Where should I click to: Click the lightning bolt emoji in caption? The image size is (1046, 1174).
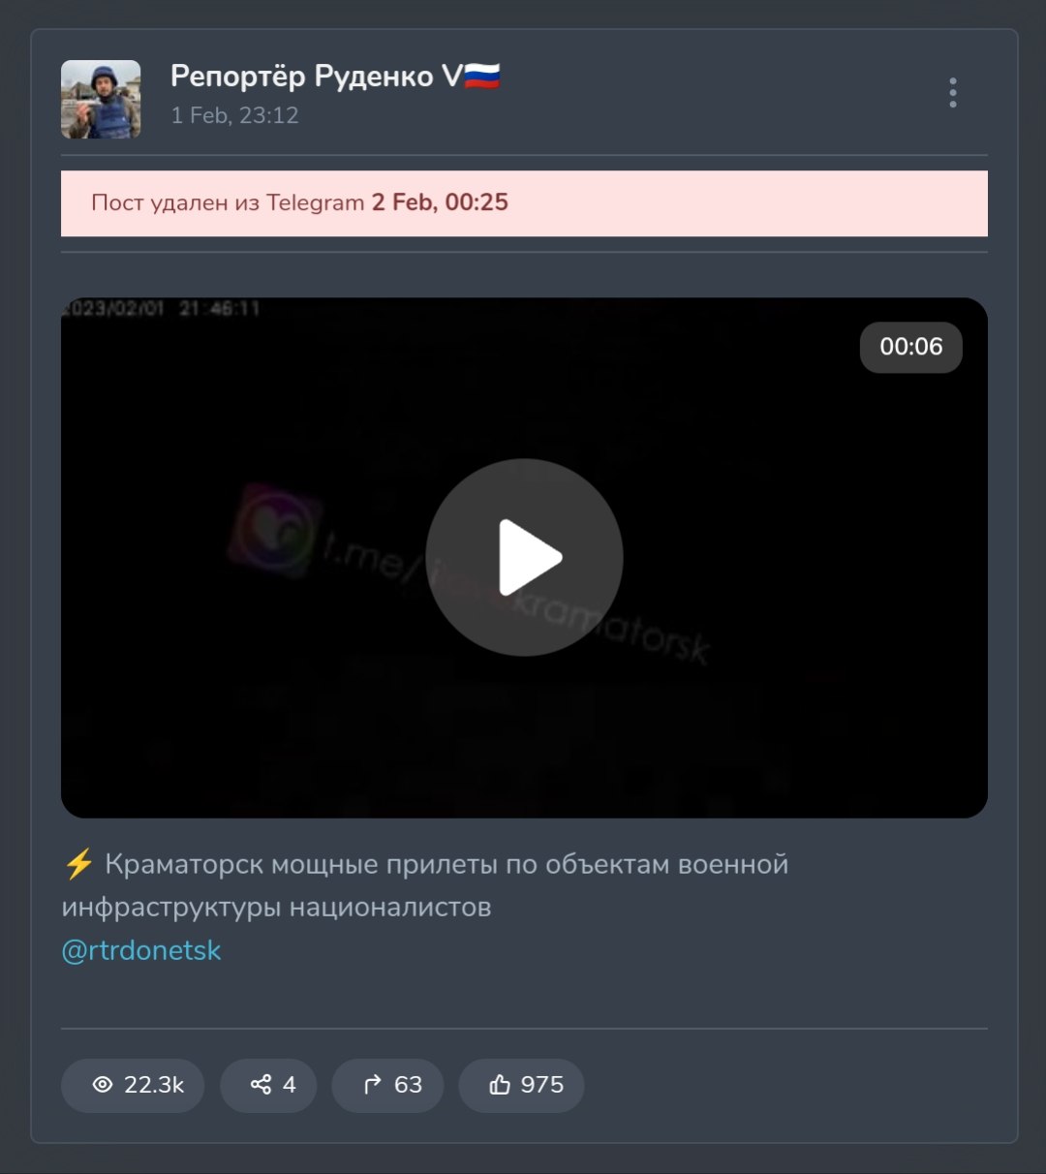[x=78, y=863]
